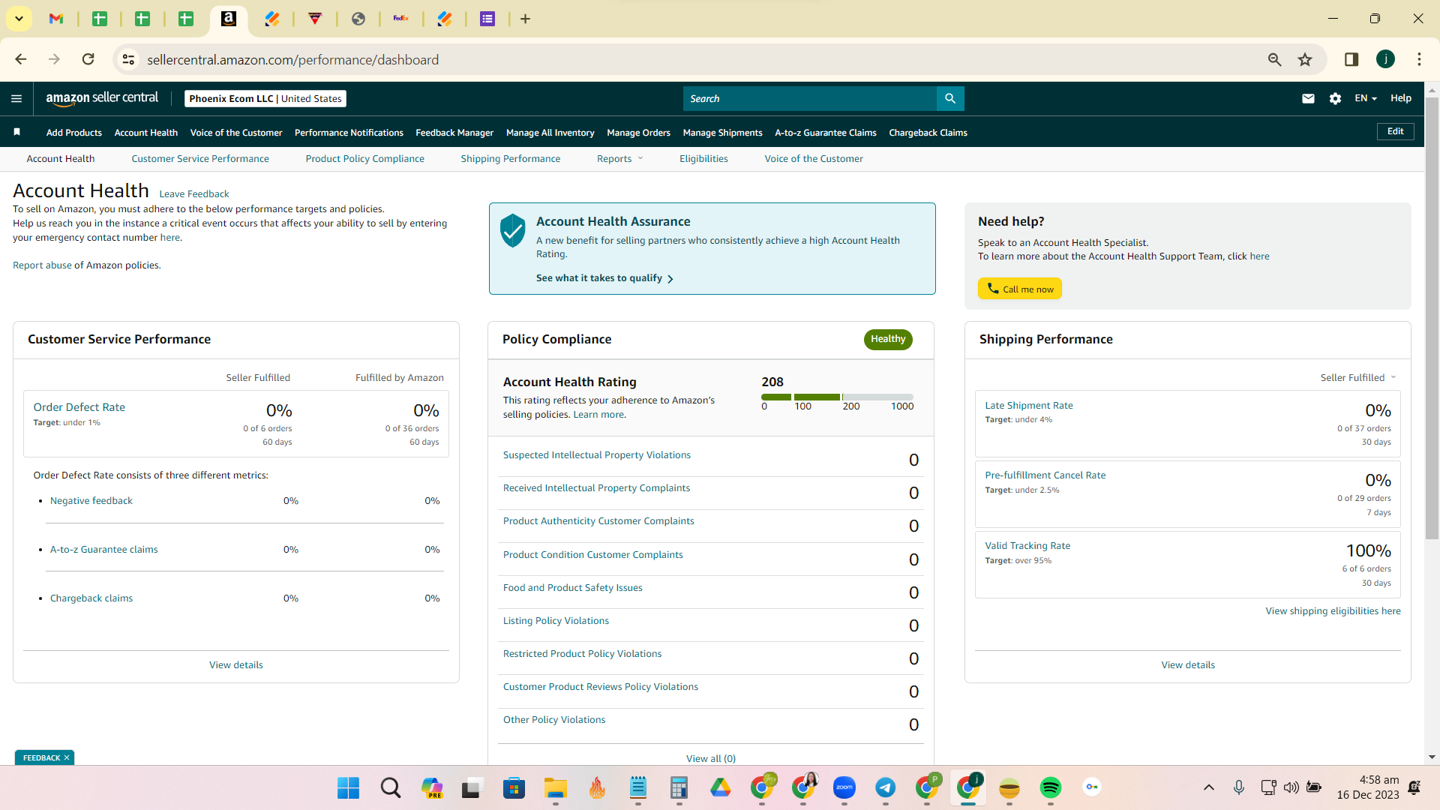Open Google Drive from the taskbar
The image size is (1440, 810).
click(x=720, y=787)
